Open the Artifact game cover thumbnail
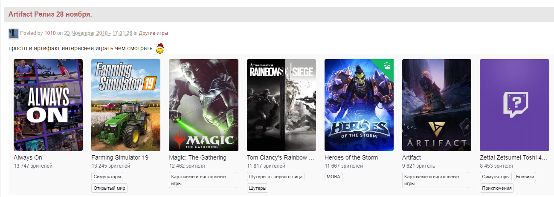 (x=437, y=105)
